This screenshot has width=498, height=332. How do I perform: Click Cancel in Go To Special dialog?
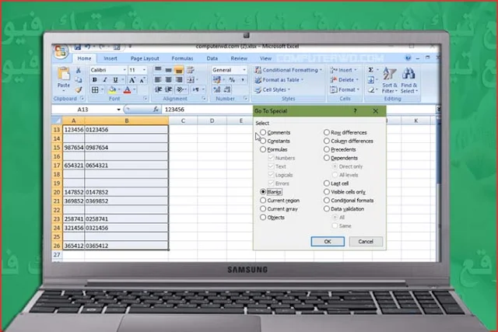[366, 242]
